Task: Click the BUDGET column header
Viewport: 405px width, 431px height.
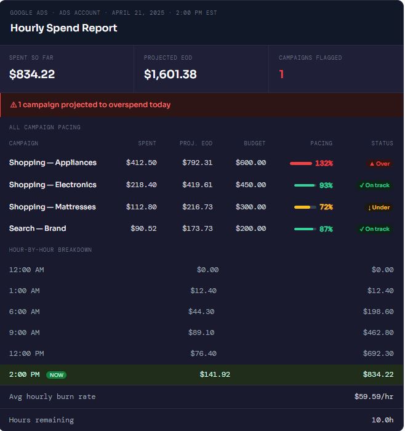Action: point(255,143)
